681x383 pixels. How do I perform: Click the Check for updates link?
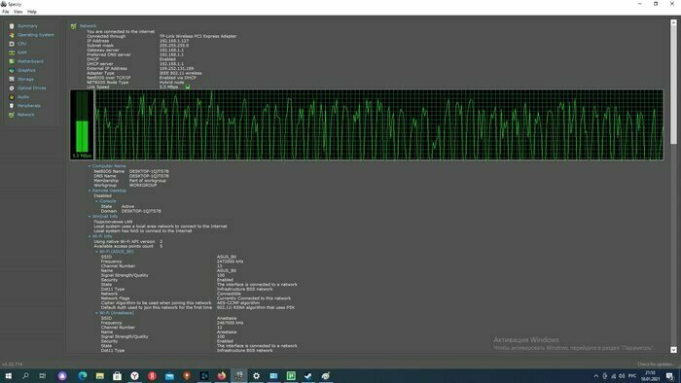[x=656, y=365]
